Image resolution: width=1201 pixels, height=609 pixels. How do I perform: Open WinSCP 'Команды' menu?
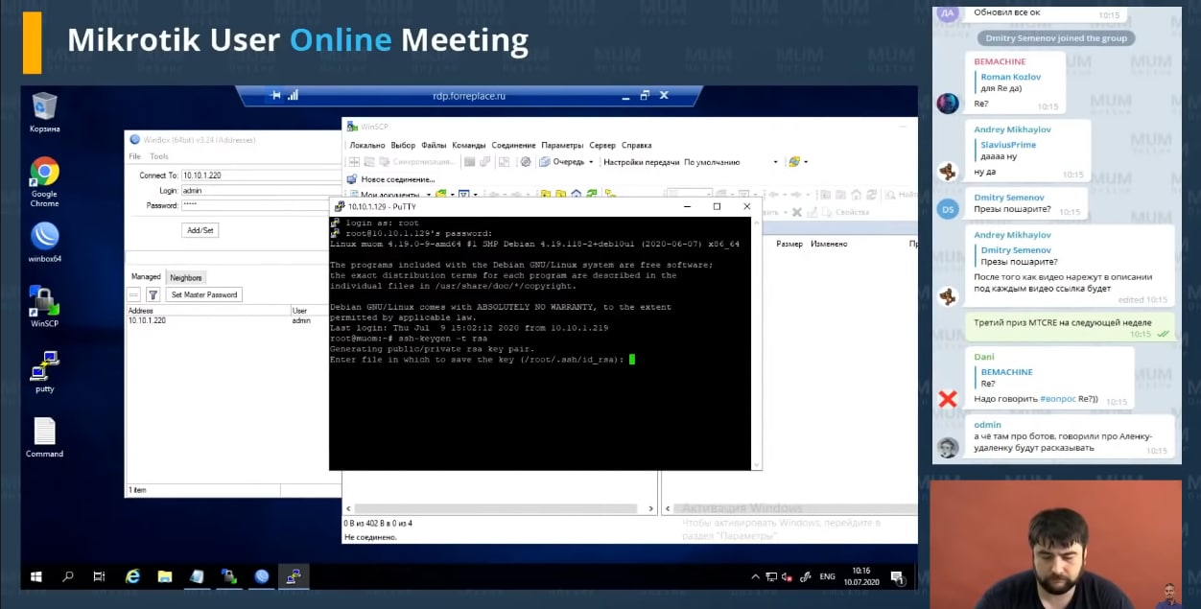(469, 145)
